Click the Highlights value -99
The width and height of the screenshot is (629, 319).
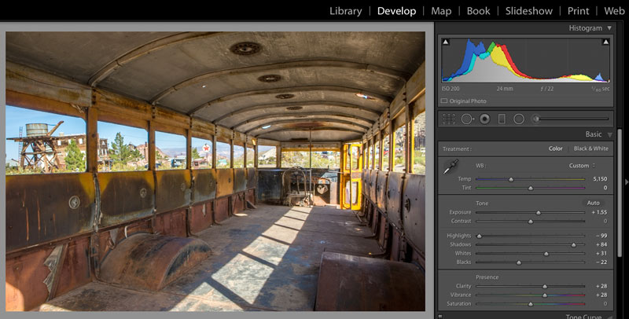[x=601, y=236]
